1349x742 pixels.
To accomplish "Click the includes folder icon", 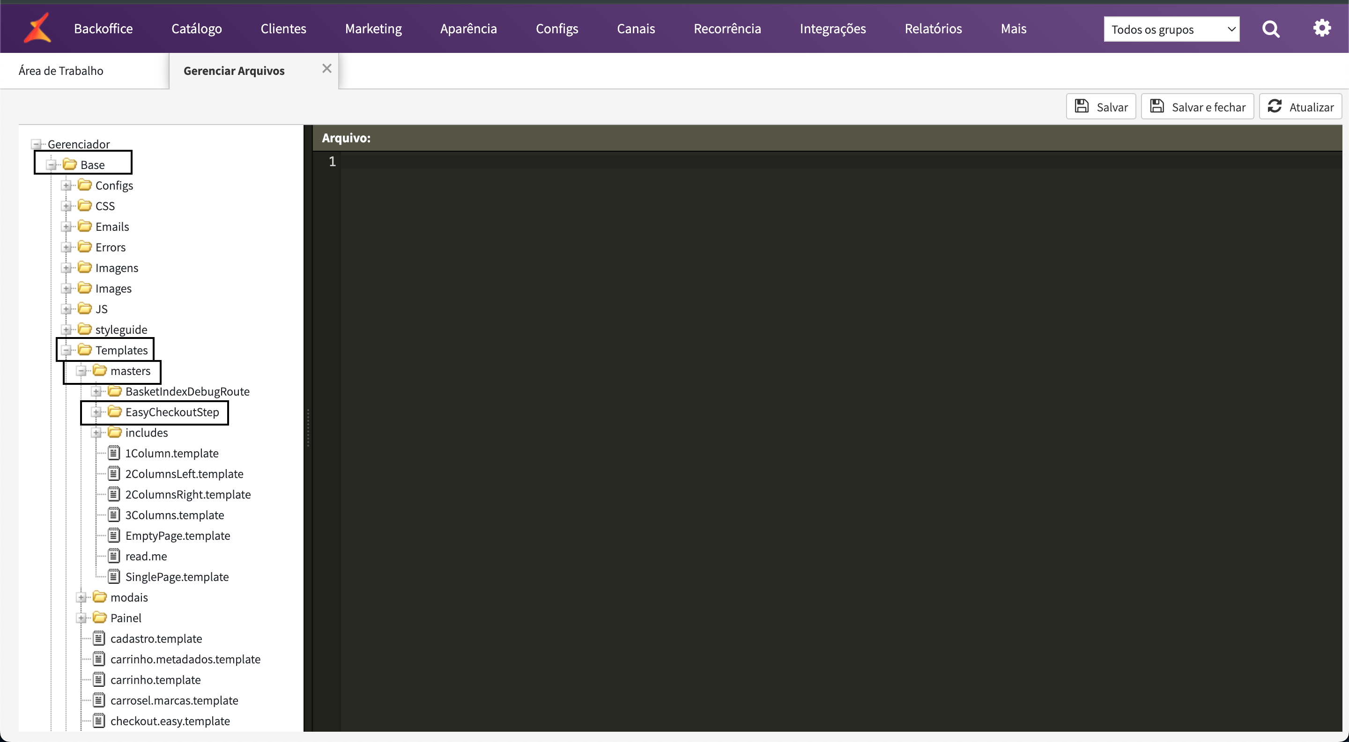I will (115, 432).
